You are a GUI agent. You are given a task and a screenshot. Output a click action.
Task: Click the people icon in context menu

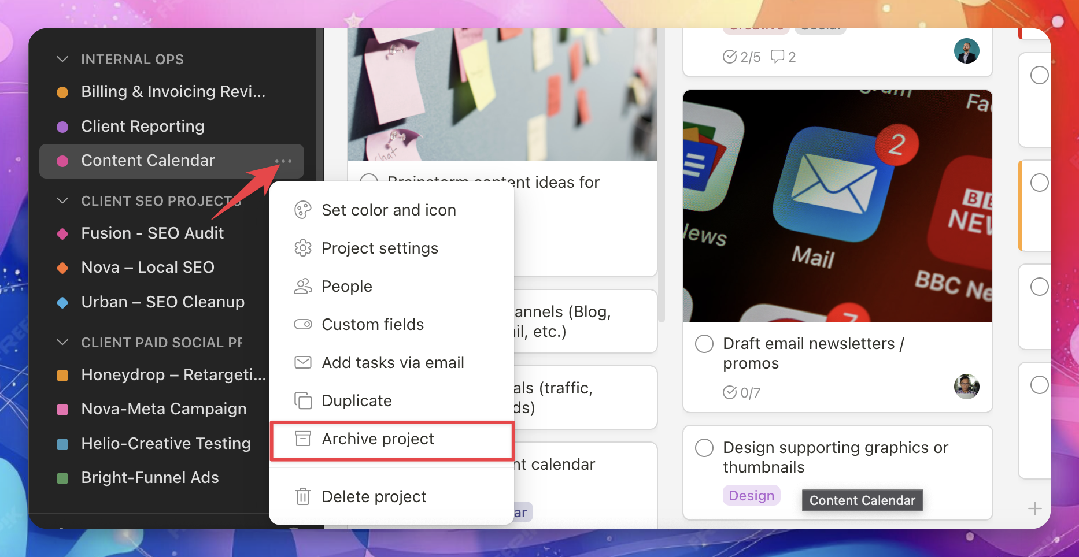303,286
